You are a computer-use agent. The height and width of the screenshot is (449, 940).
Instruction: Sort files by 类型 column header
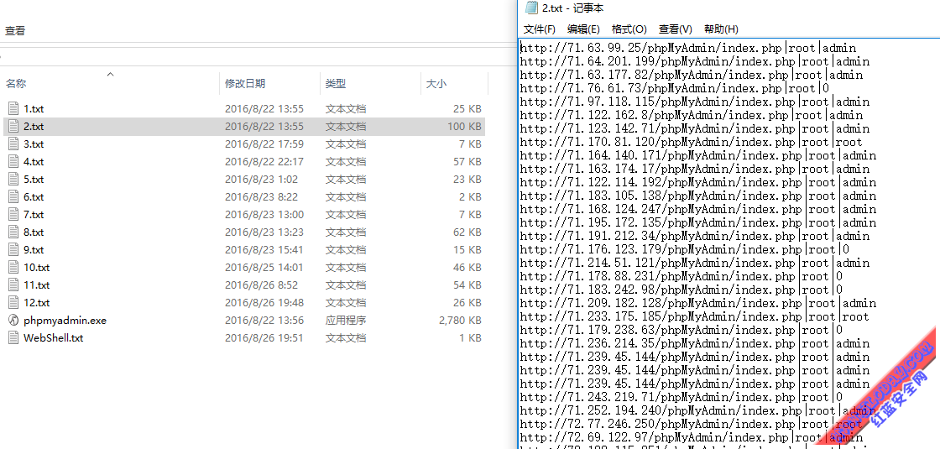click(336, 84)
